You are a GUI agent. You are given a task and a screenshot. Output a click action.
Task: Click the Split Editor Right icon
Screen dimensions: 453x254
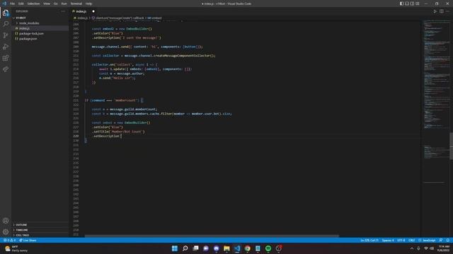(442, 11)
